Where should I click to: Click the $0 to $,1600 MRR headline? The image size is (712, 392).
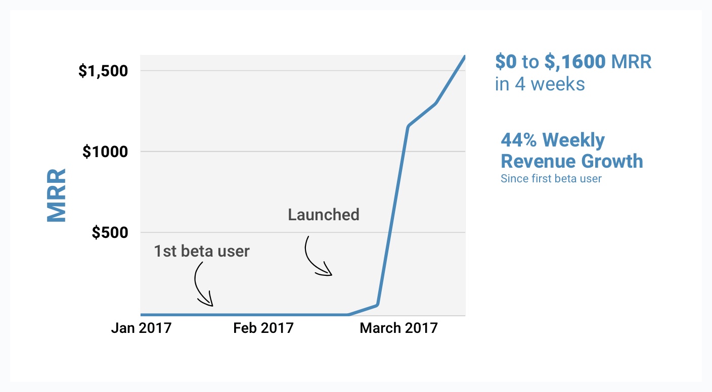[x=573, y=62]
